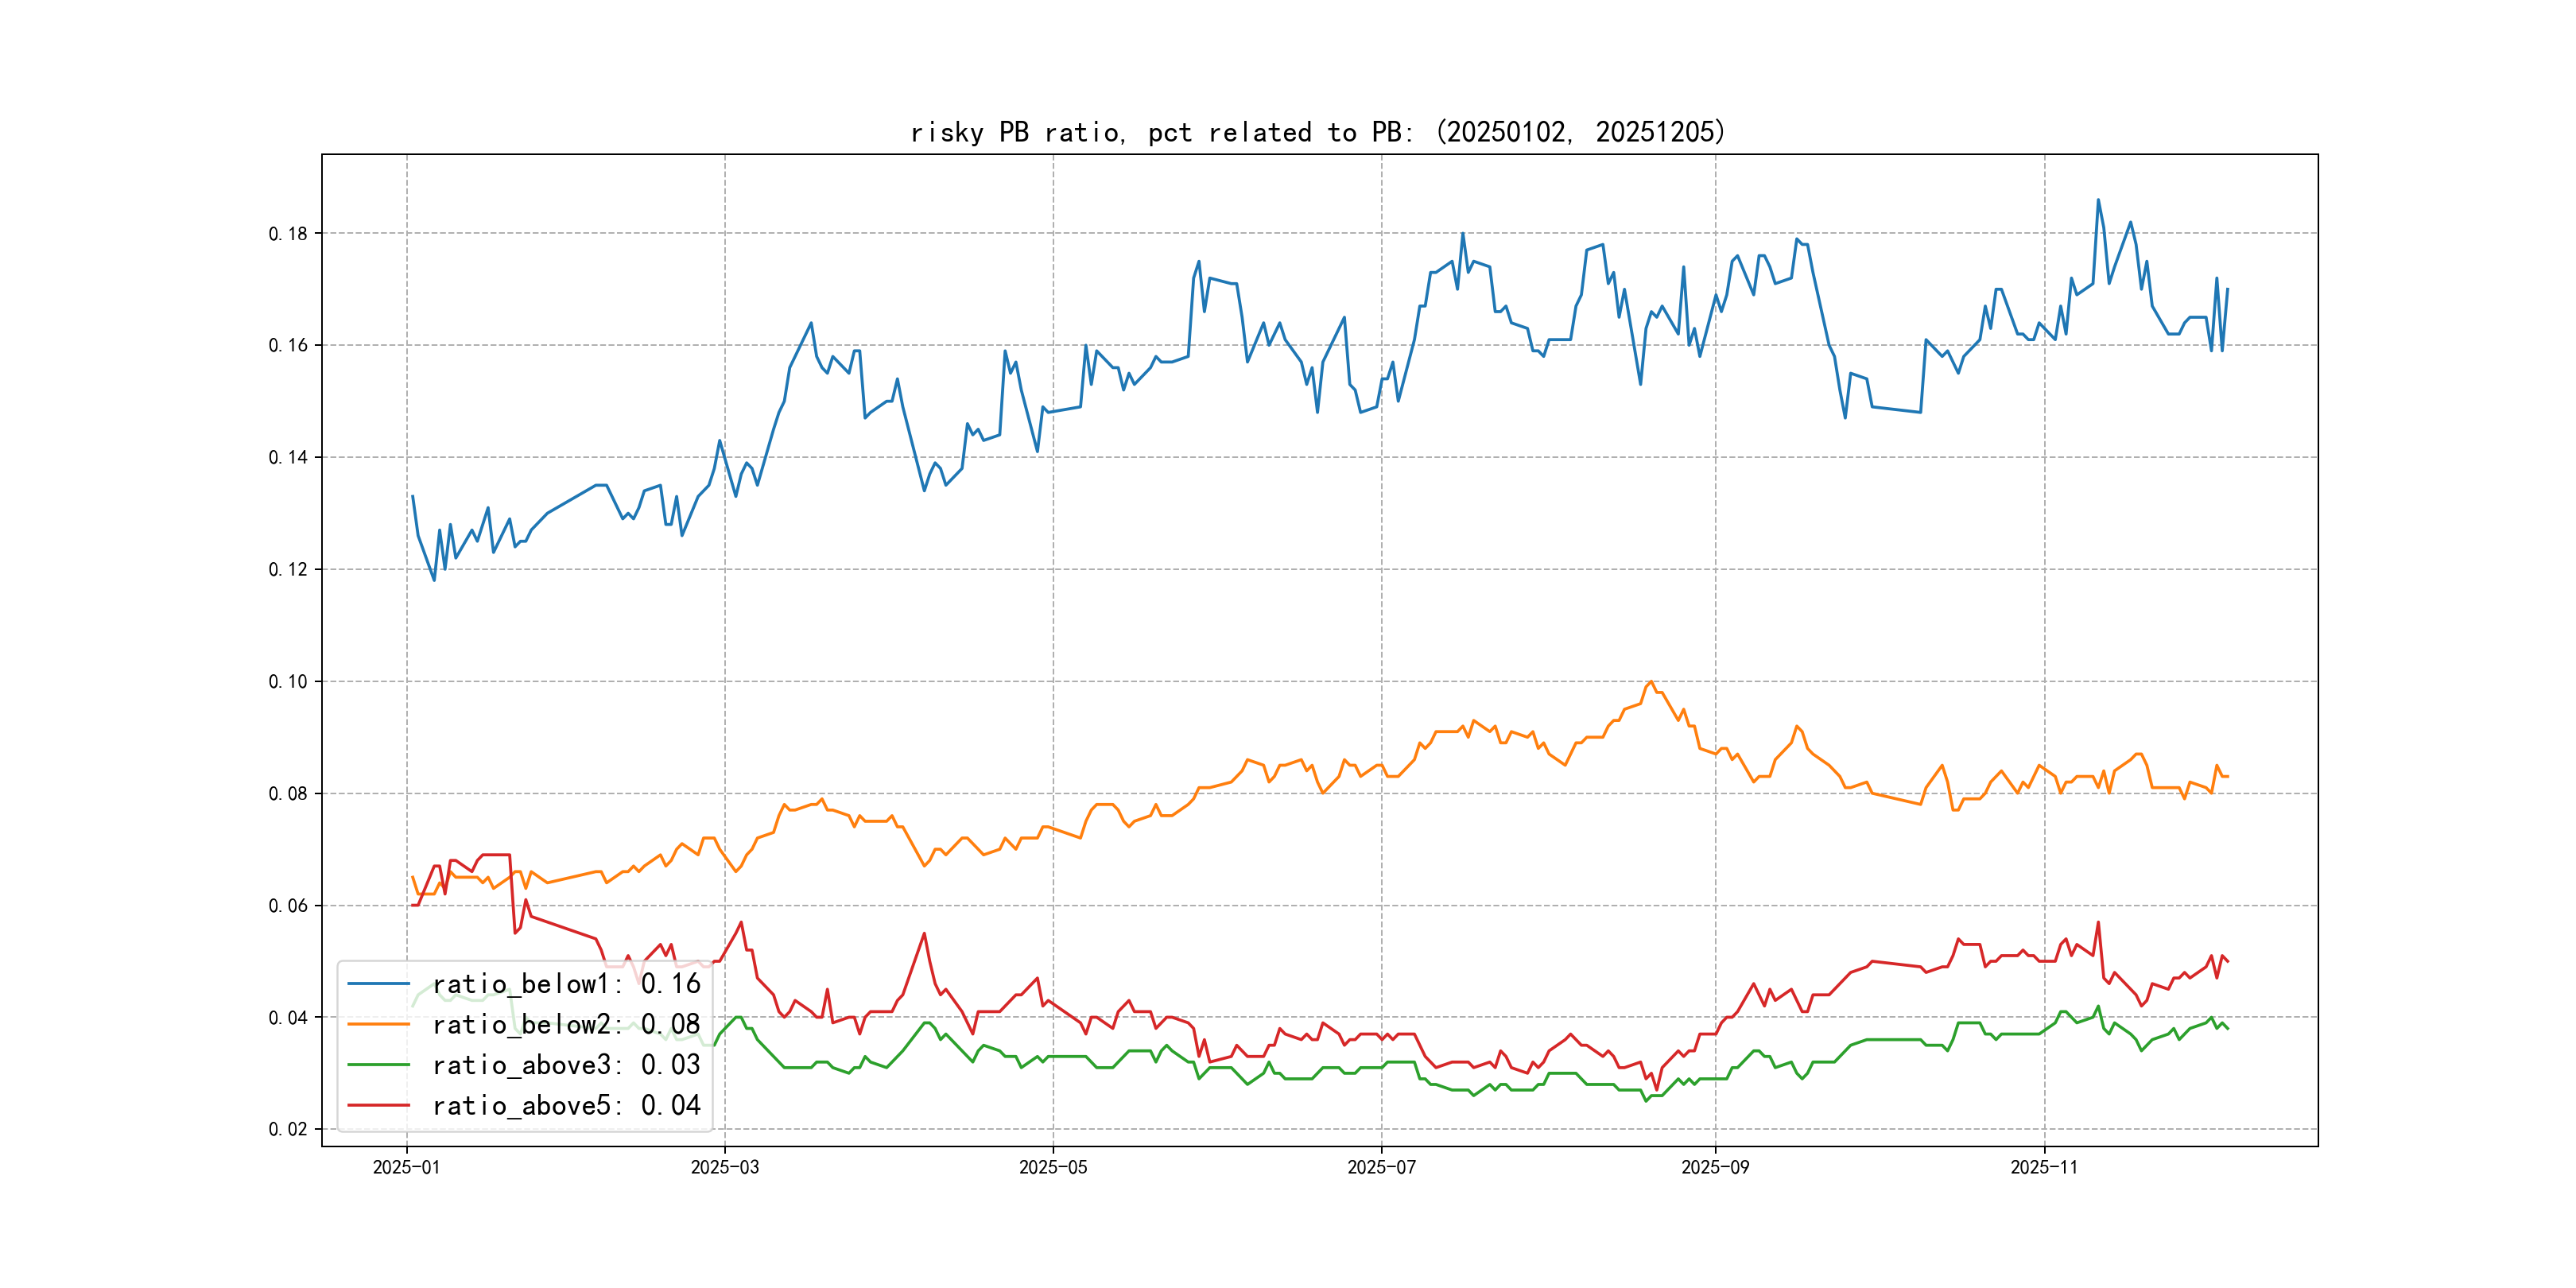Select the 'ratio_below1: 0.16' legend label

(x=566, y=984)
